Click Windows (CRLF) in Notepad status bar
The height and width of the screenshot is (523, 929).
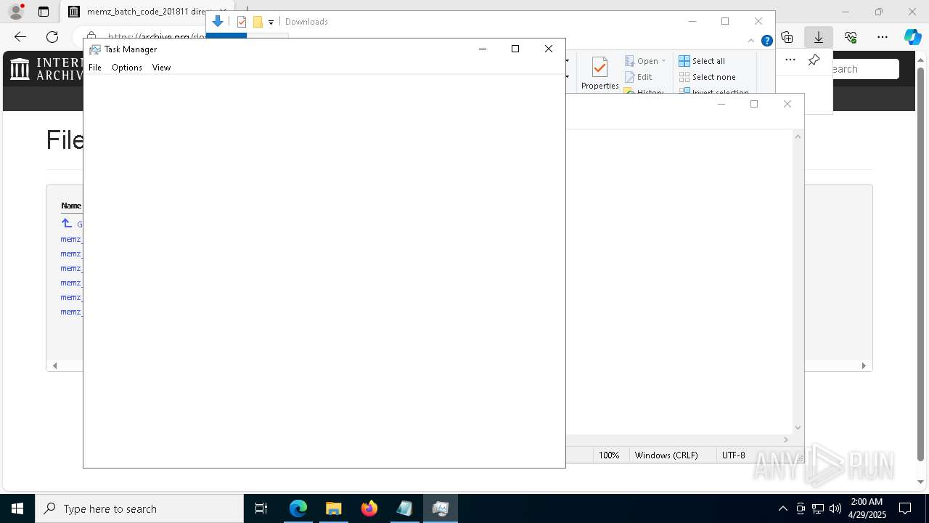coord(666,455)
